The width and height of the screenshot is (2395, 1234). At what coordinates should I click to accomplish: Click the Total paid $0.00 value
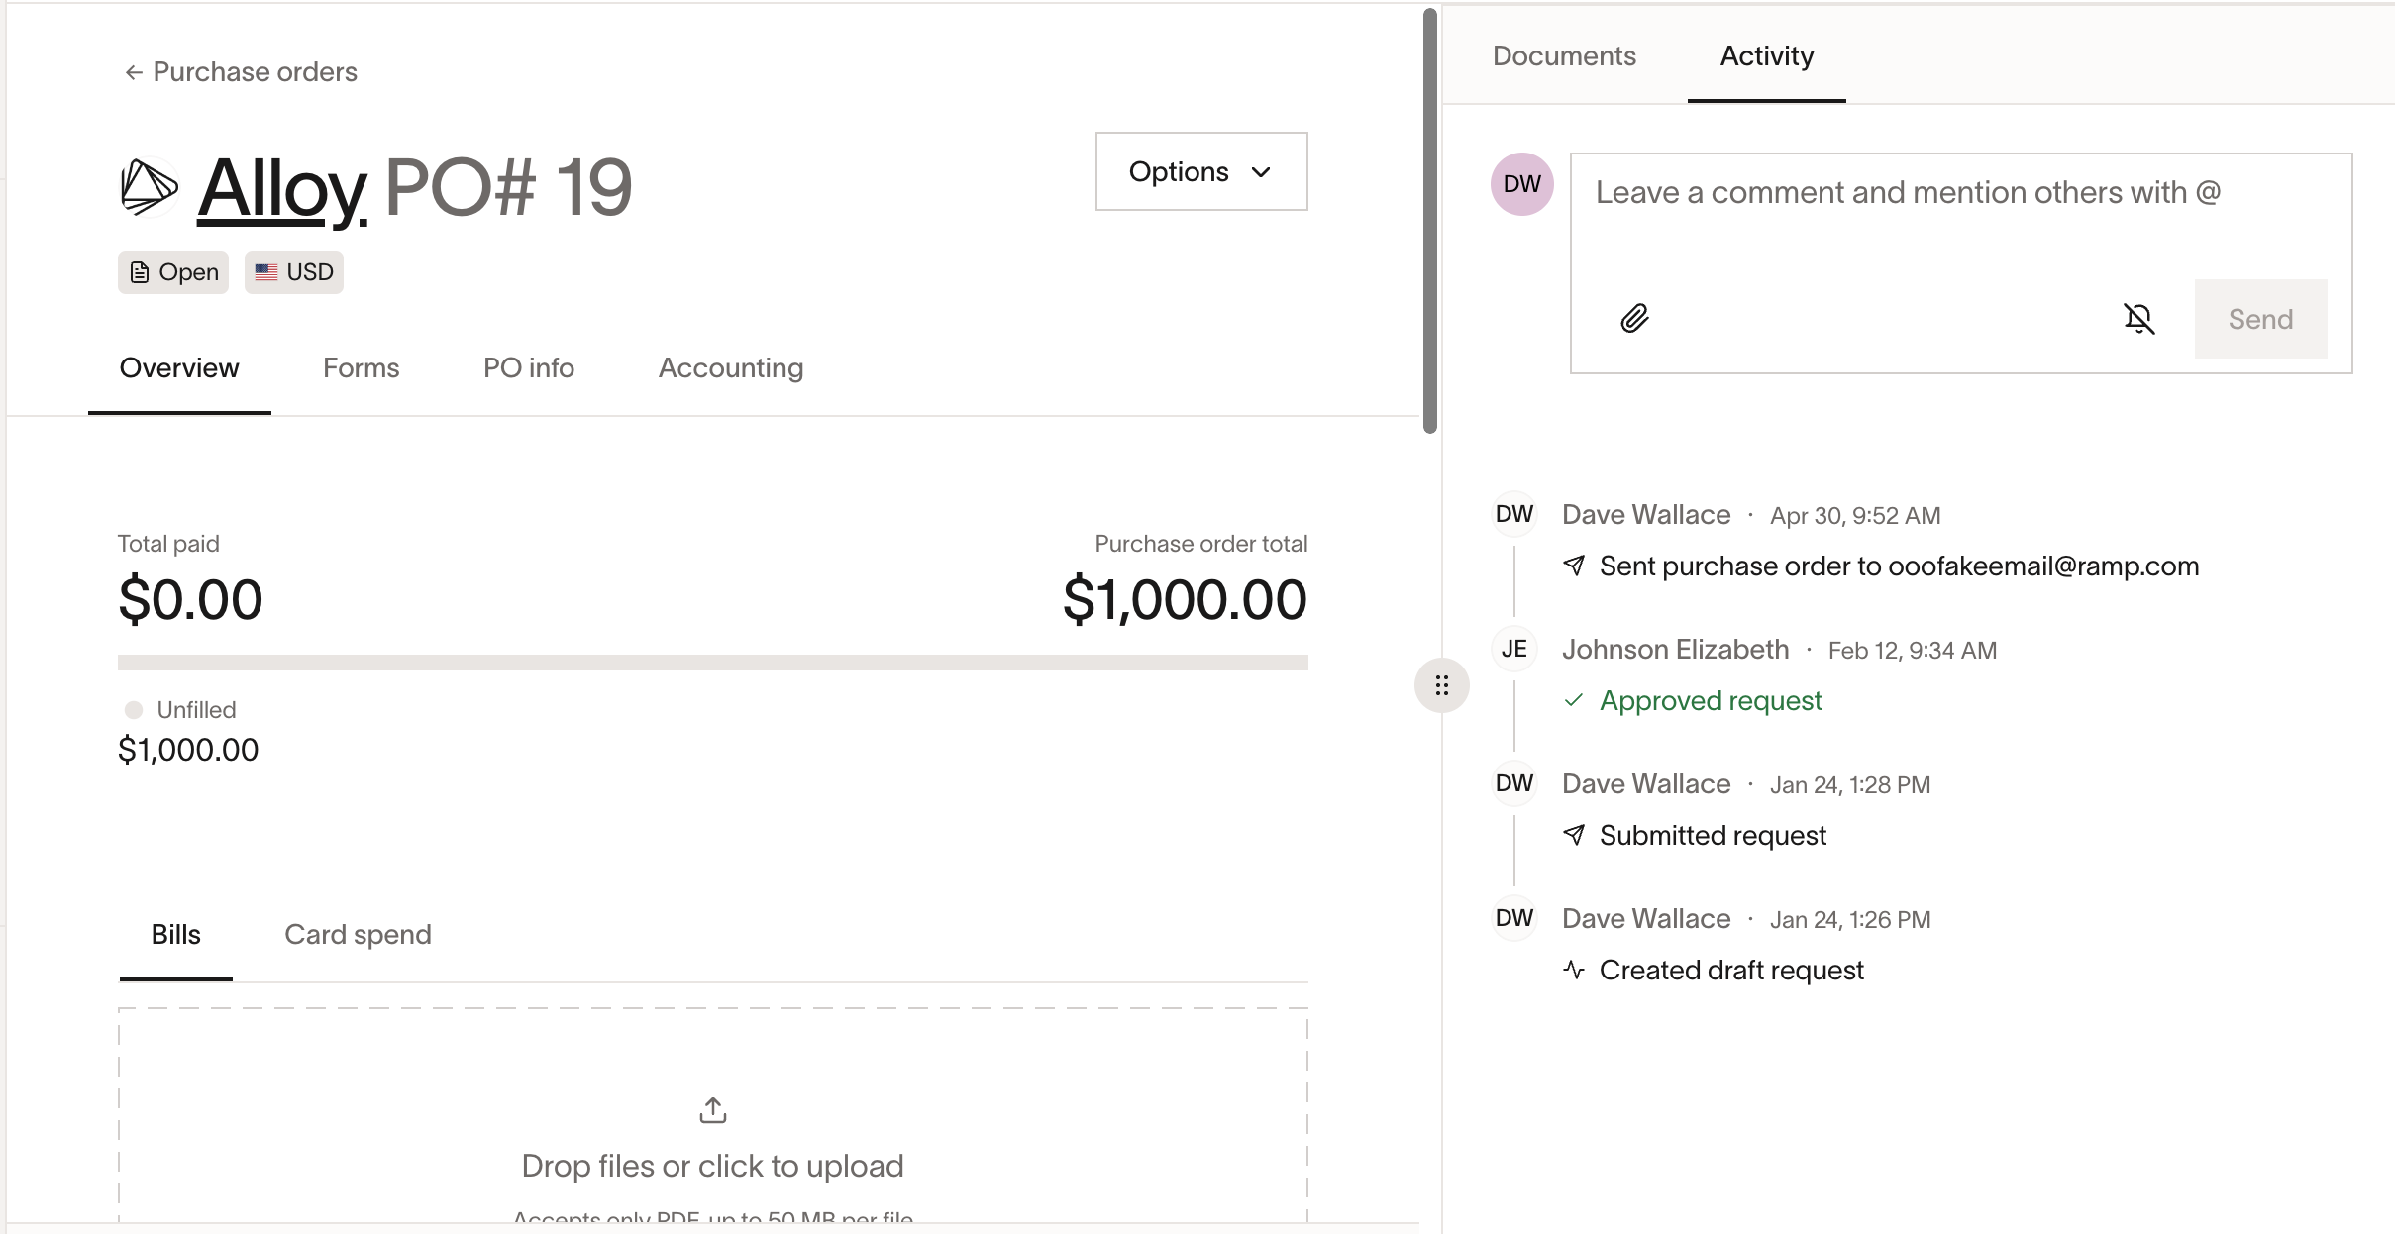(x=190, y=600)
